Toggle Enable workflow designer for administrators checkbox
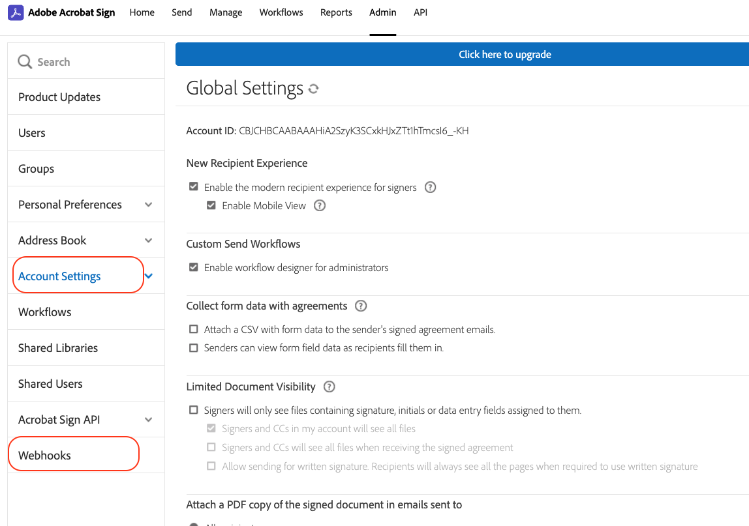The height and width of the screenshot is (526, 749). (x=194, y=267)
